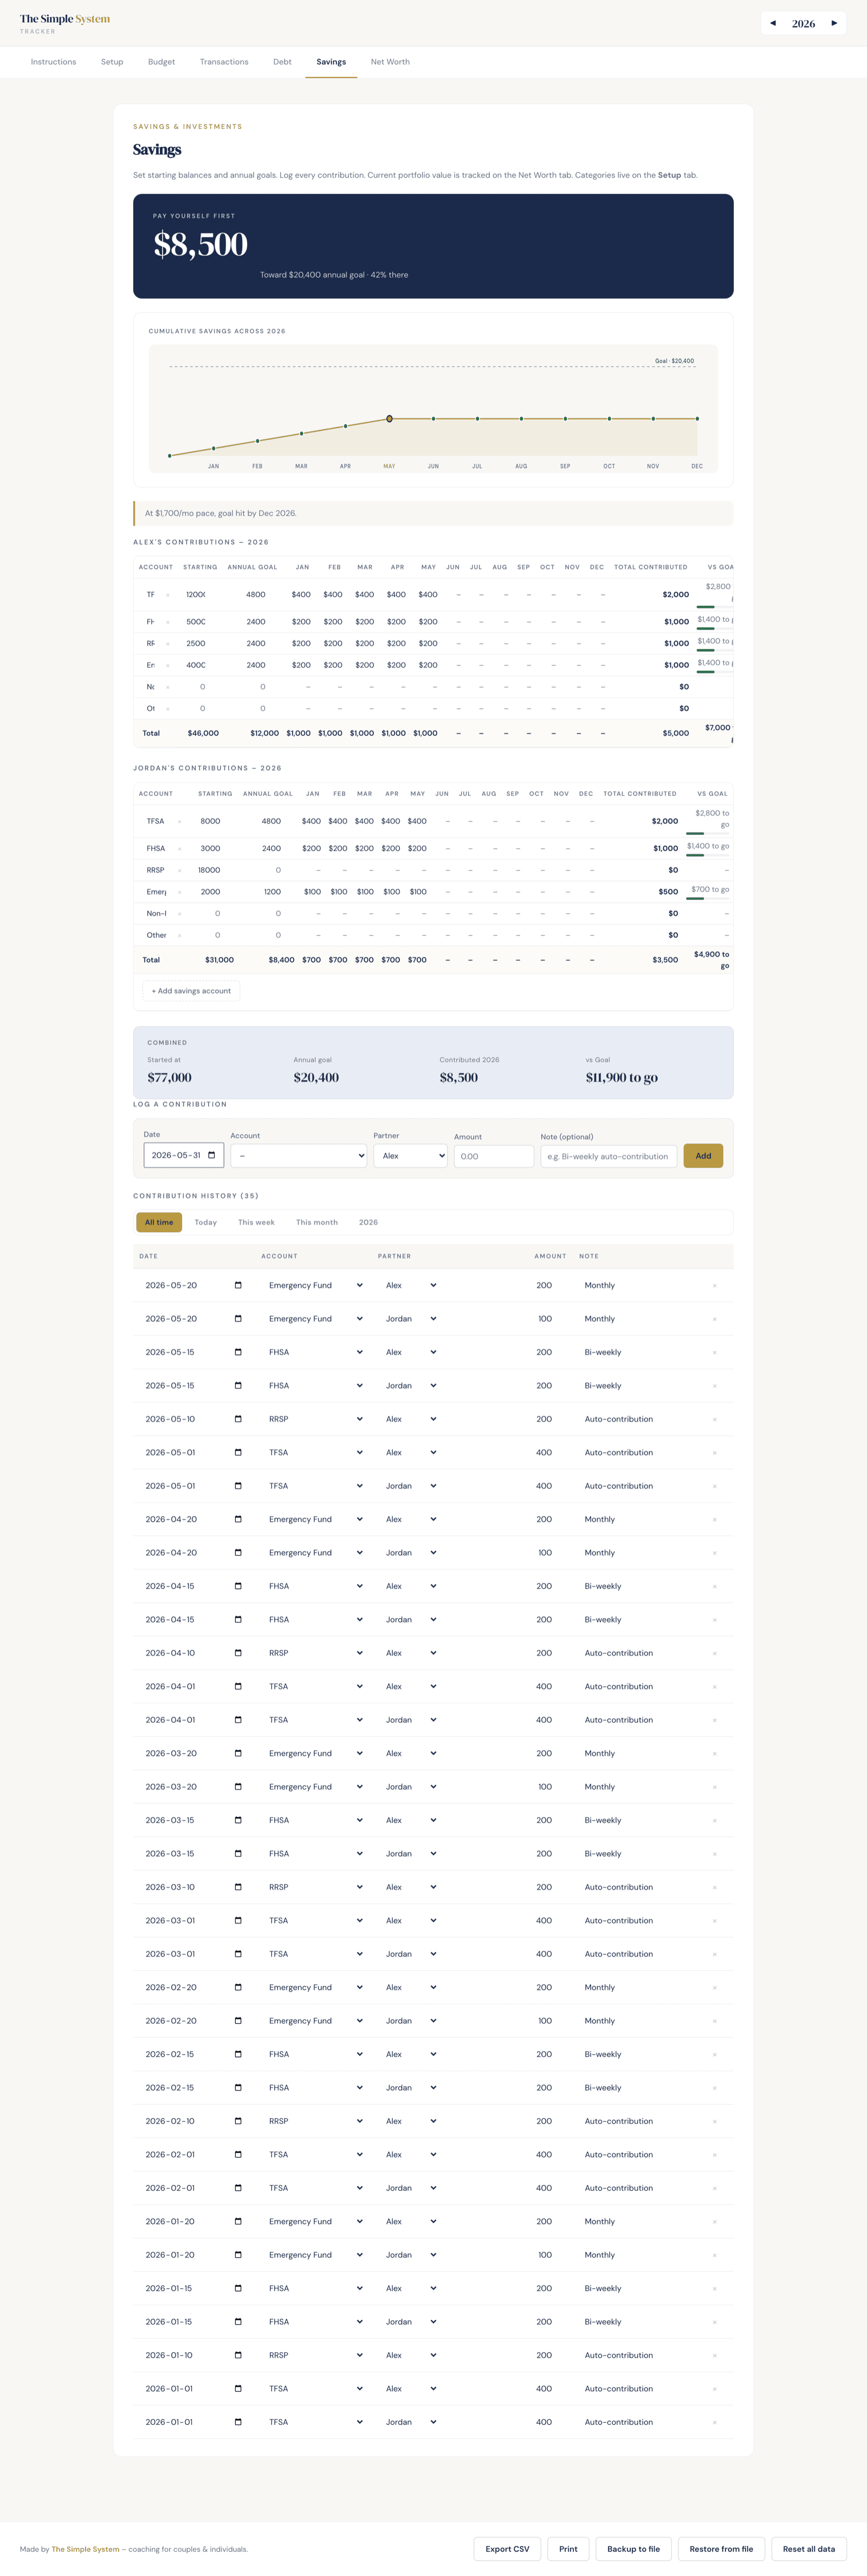Viewport: 867px width, 2576px height.
Task: Click the Export CSV button
Action: tap(507, 2549)
